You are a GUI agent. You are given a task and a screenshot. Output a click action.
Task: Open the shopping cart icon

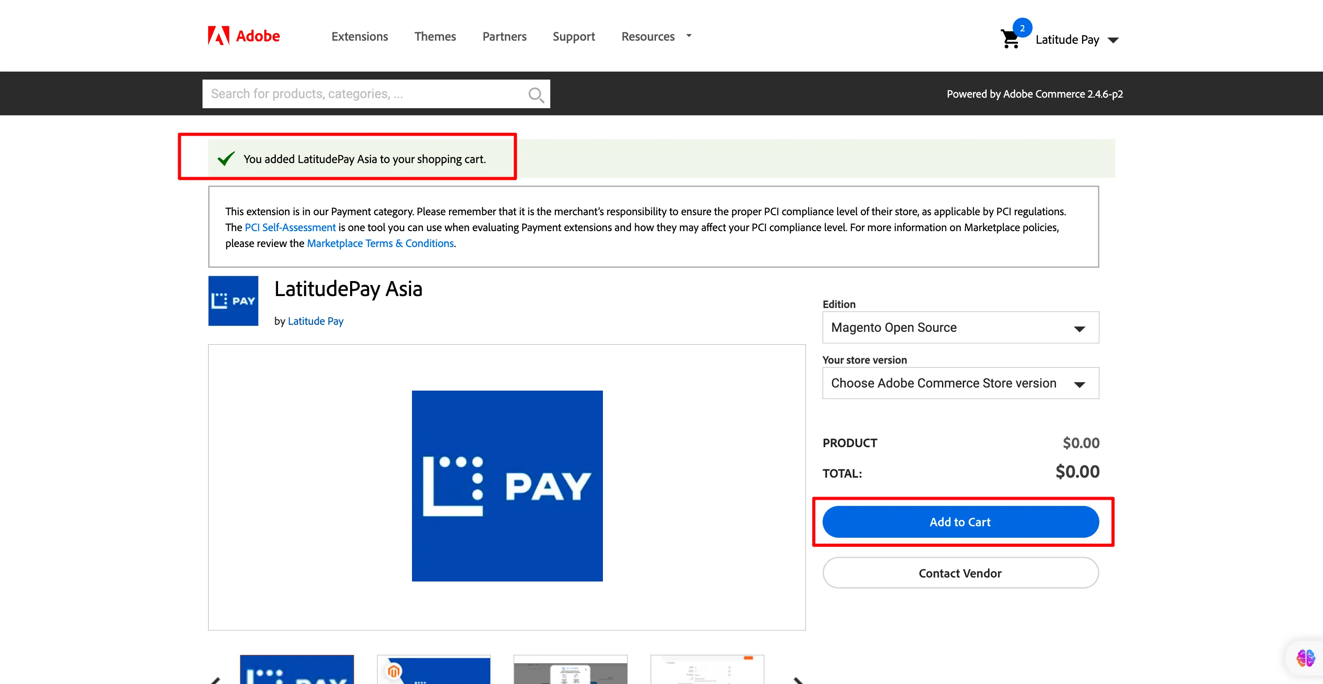(x=1010, y=38)
